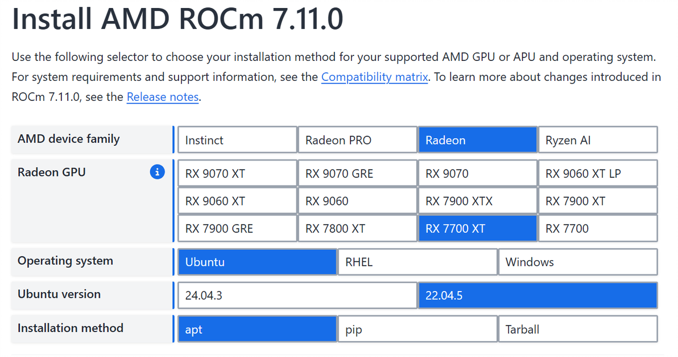Open the Compatibility matrix link
Image resolution: width=678 pixels, height=357 pixels.
(374, 77)
